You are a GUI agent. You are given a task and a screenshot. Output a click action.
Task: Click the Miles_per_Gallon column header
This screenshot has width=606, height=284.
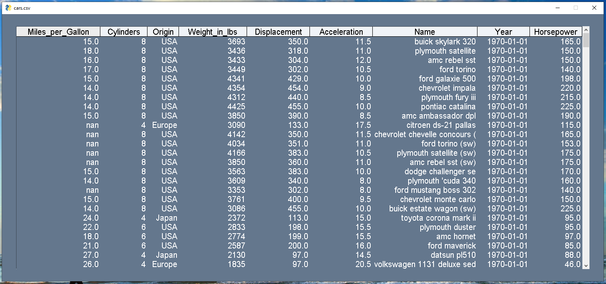tap(58, 32)
